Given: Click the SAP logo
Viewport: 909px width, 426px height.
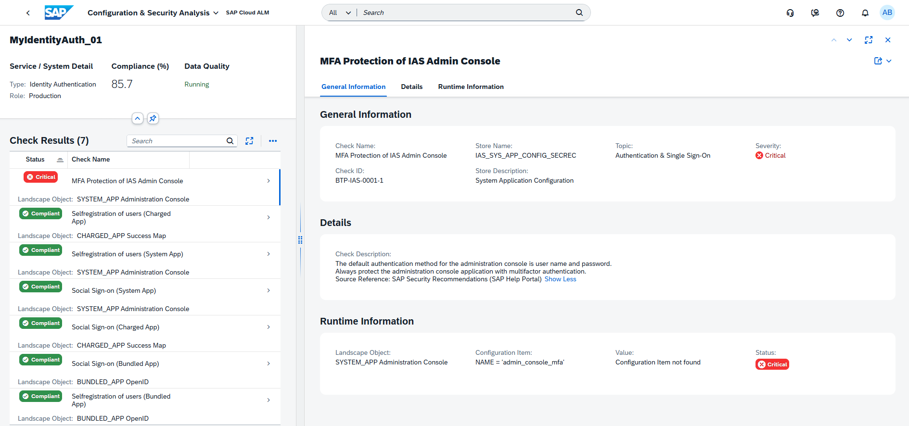Looking at the screenshot, I should [x=59, y=13].
